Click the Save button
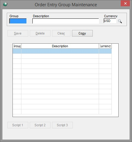Viewport: 132px width, 142px height. [x=18, y=33]
